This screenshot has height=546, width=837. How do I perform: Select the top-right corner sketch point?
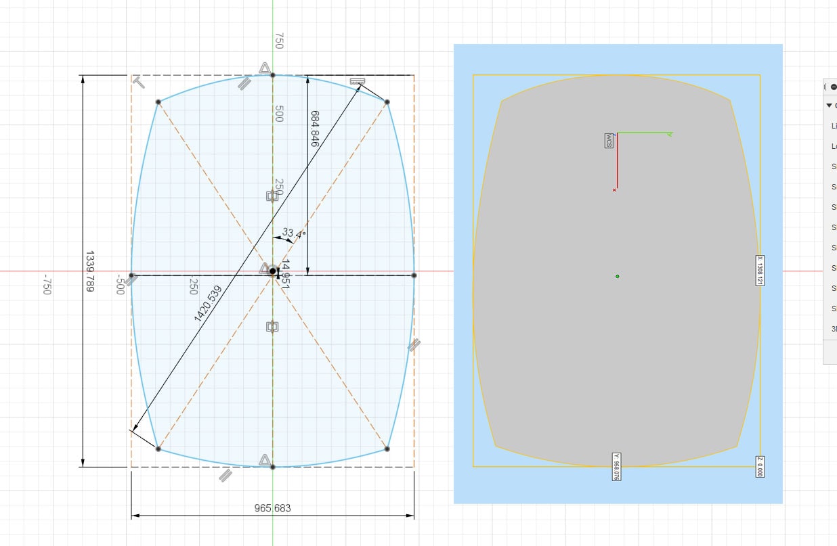coord(387,102)
